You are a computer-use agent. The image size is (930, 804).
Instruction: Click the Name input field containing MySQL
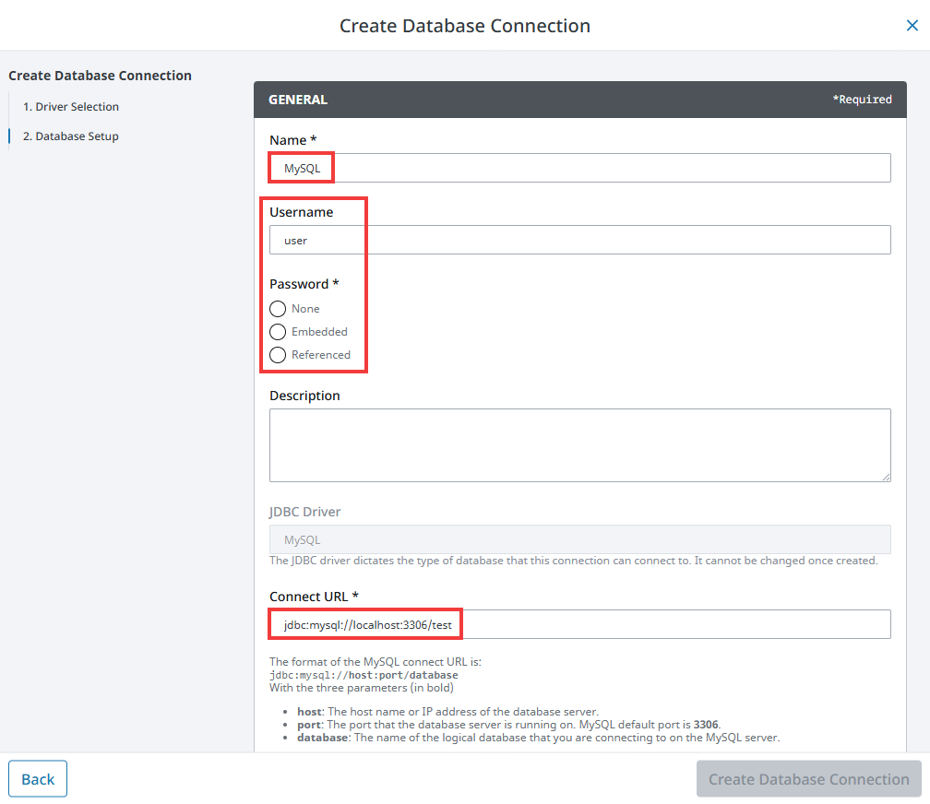pos(579,168)
